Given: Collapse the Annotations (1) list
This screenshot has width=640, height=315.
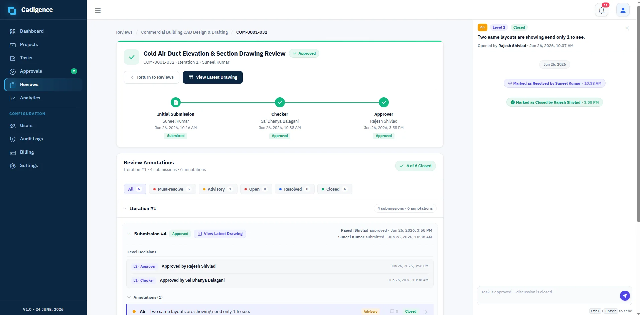Looking at the screenshot, I should point(129,297).
